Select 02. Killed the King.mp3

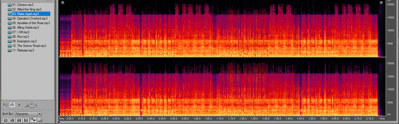click(27, 9)
